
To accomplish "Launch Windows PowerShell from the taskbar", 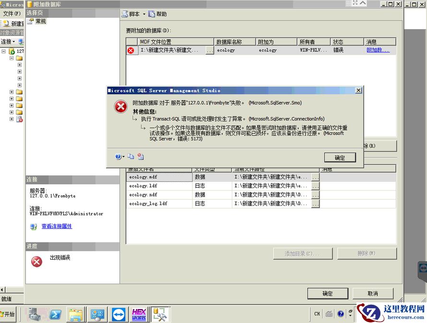I will pos(55,314).
